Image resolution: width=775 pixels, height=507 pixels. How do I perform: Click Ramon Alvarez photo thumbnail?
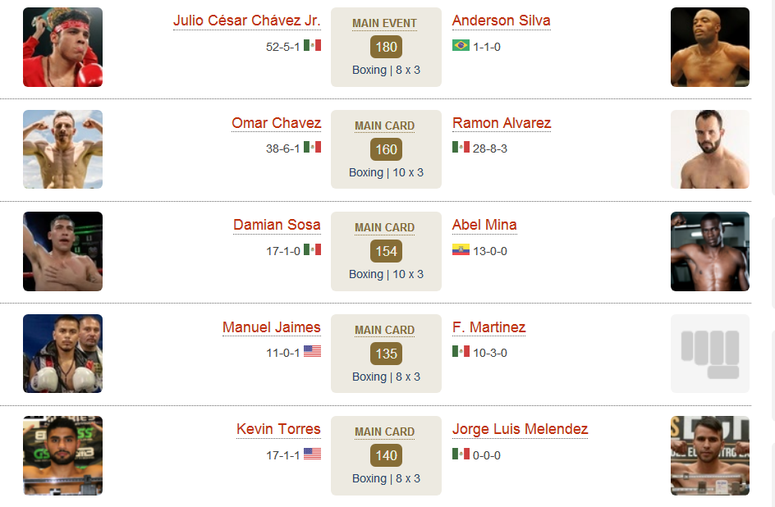[x=710, y=149]
